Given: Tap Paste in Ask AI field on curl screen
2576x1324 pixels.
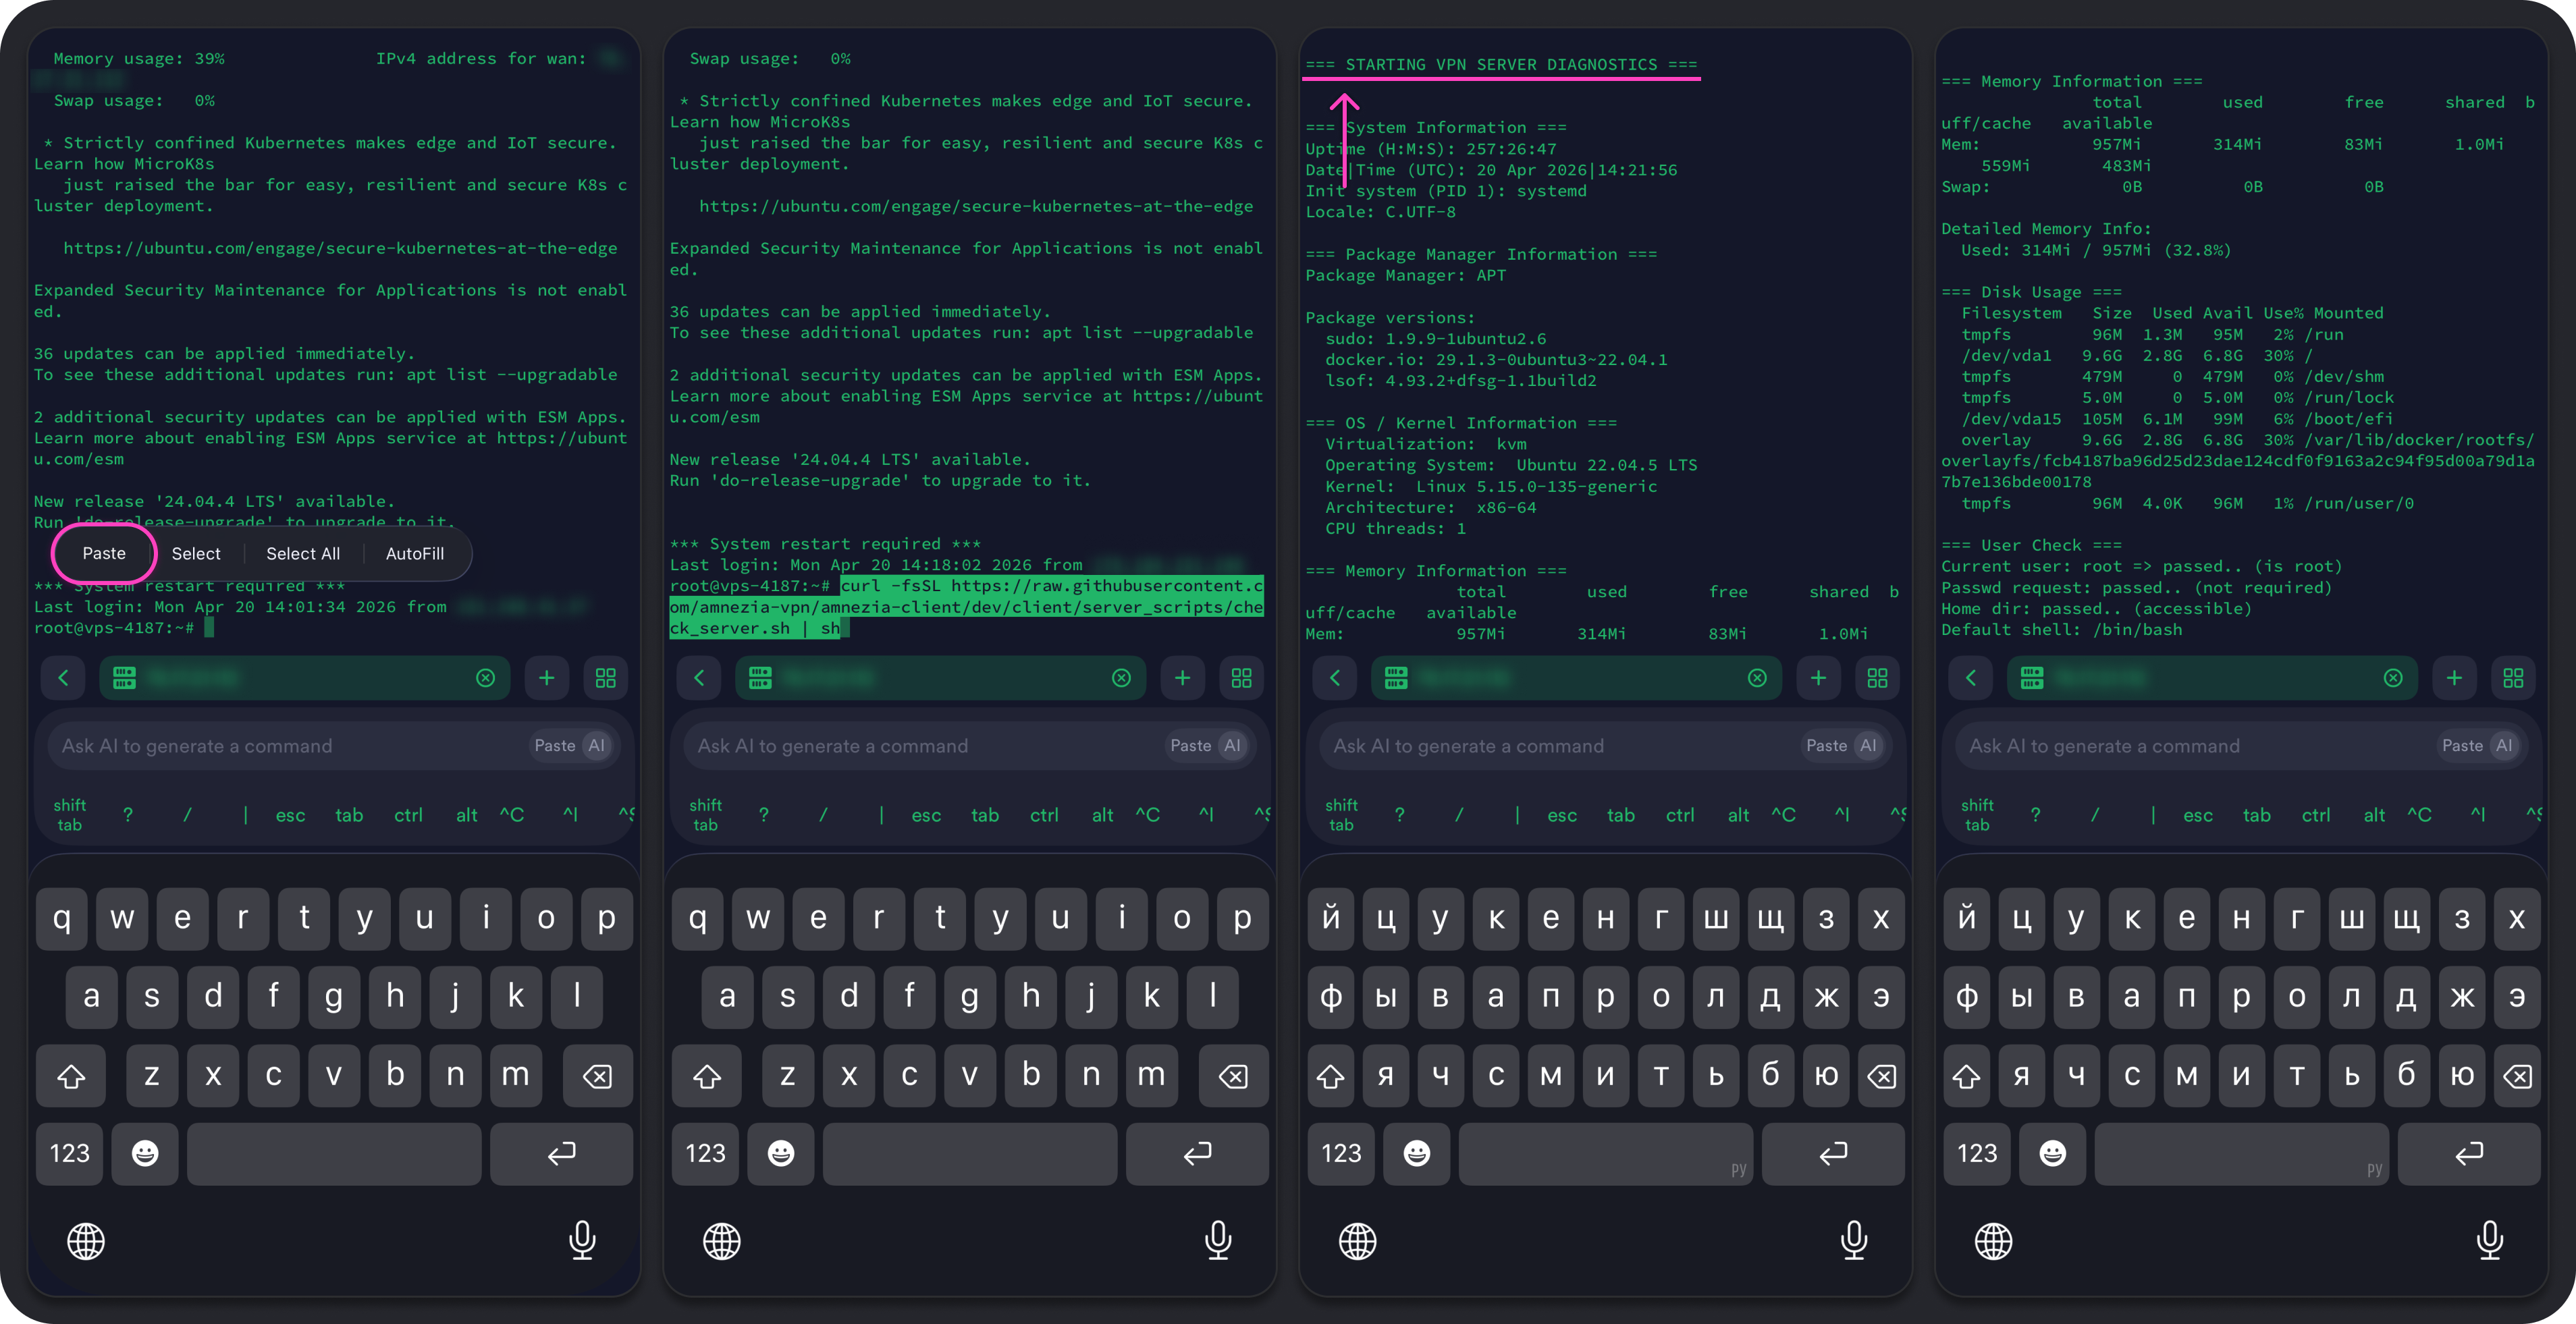Looking at the screenshot, I should [x=1190, y=745].
